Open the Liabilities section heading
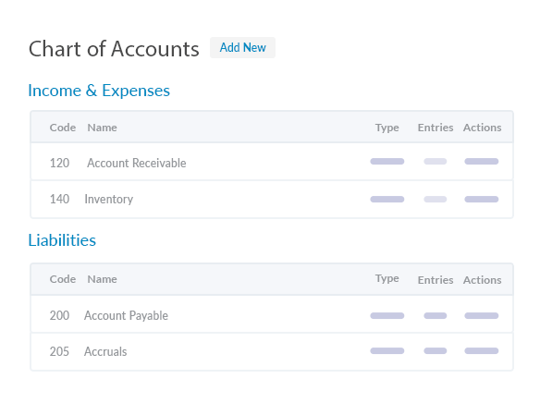The width and height of the screenshot is (540, 403). click(62, 240)
